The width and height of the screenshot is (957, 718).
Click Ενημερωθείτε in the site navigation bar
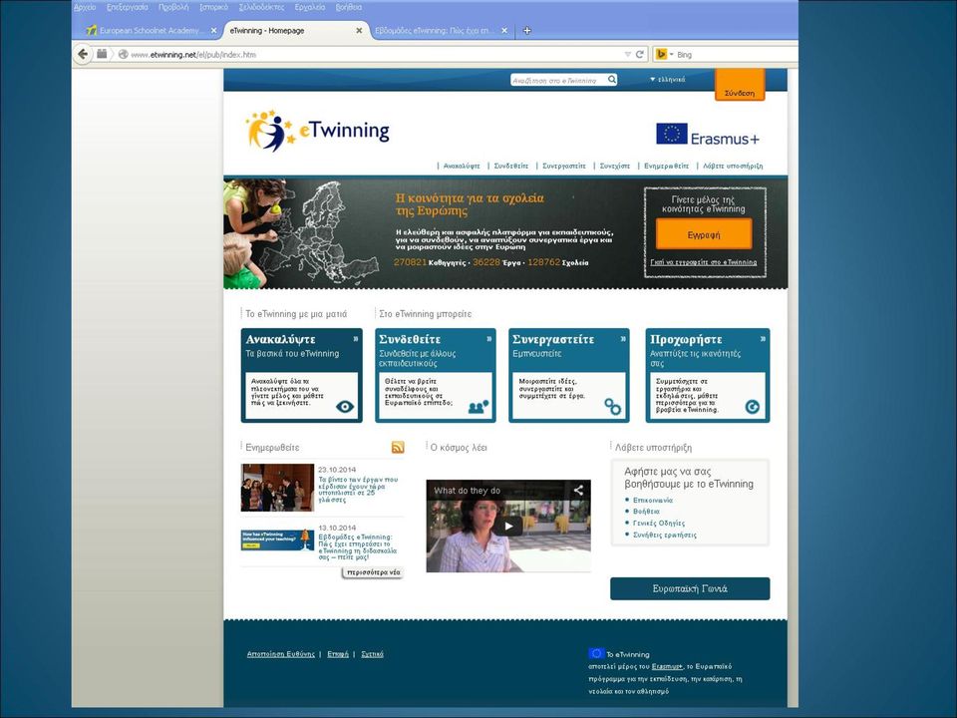click(x=667, y=167)
